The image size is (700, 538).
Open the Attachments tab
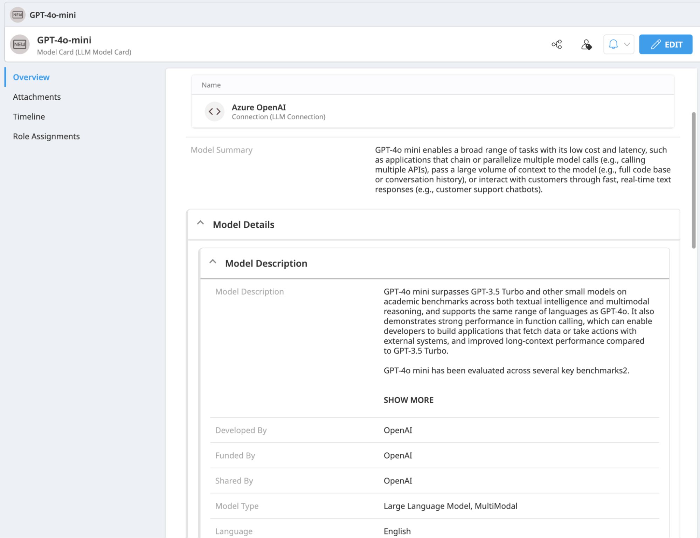[37, 97]
